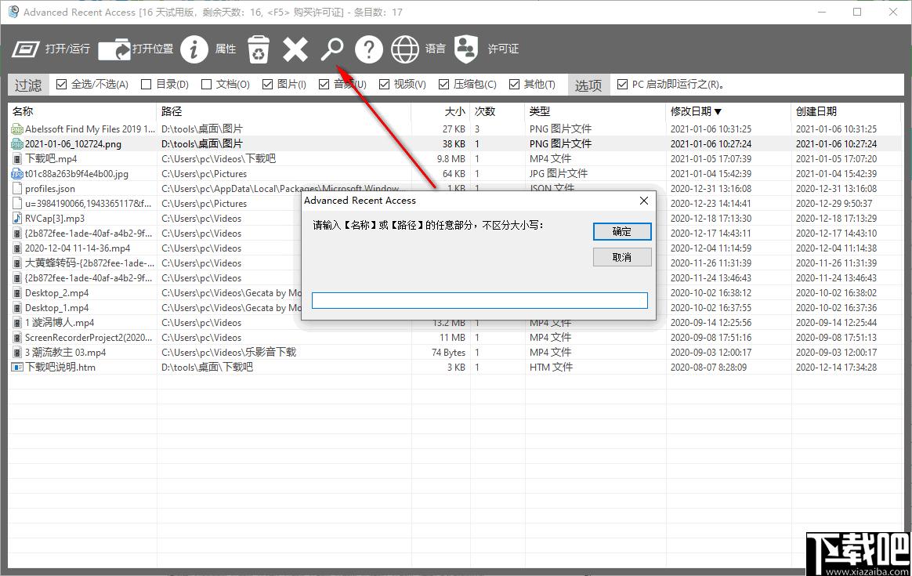Click size cell 74 Bytes

pos(448,353)
